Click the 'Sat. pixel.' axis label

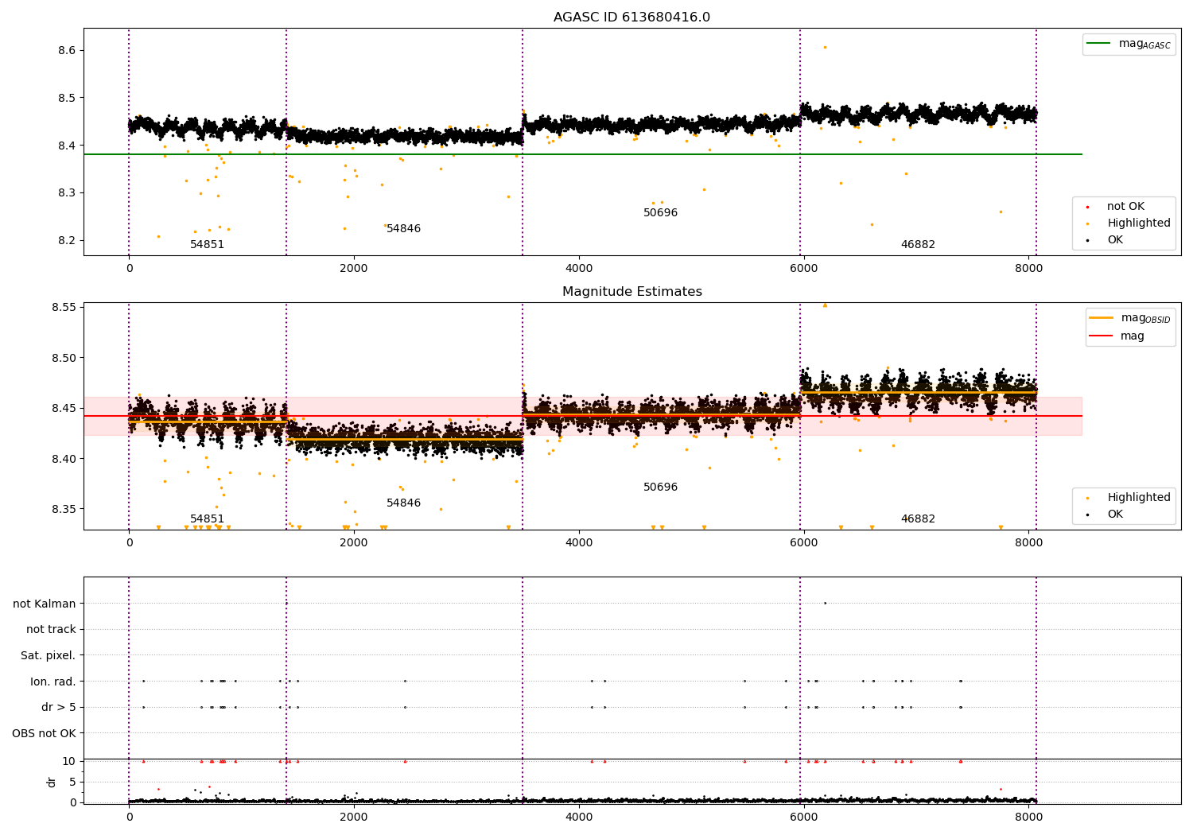(x=49, y=656)
